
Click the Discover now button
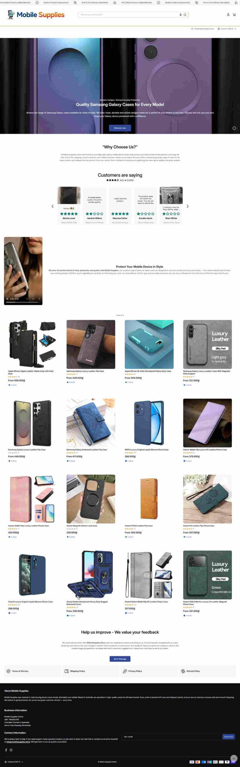pos(120,128)
